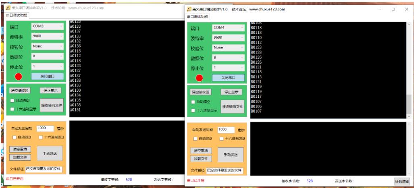Open the 端口 dropdown showing COM3
414x188 pixels.
(x=47, y=27)
